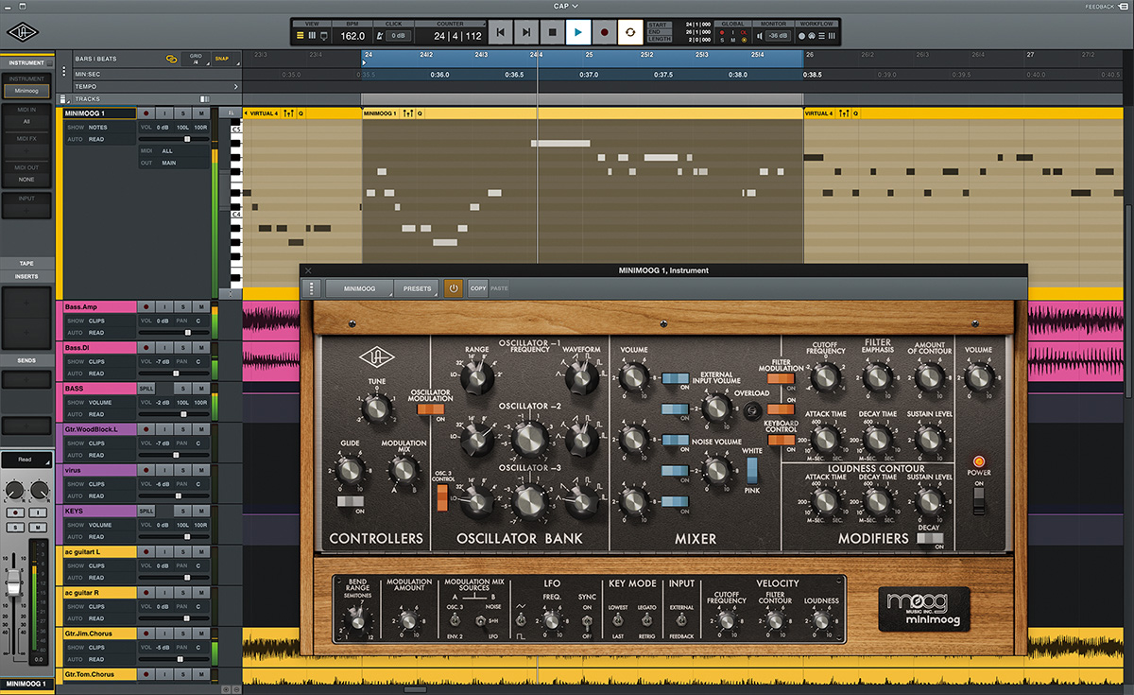Open the Grid /4 dropdown

coord(196,58)
